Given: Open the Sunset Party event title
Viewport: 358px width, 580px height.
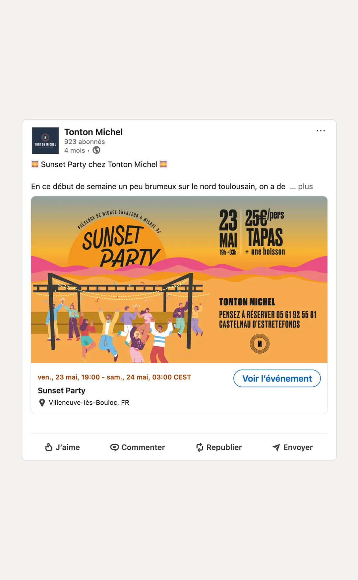Looking at the screenshot, I should 62,390.
